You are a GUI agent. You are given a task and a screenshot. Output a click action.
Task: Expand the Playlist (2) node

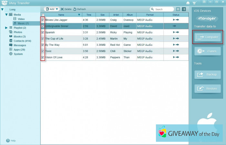tap(6, 28)
